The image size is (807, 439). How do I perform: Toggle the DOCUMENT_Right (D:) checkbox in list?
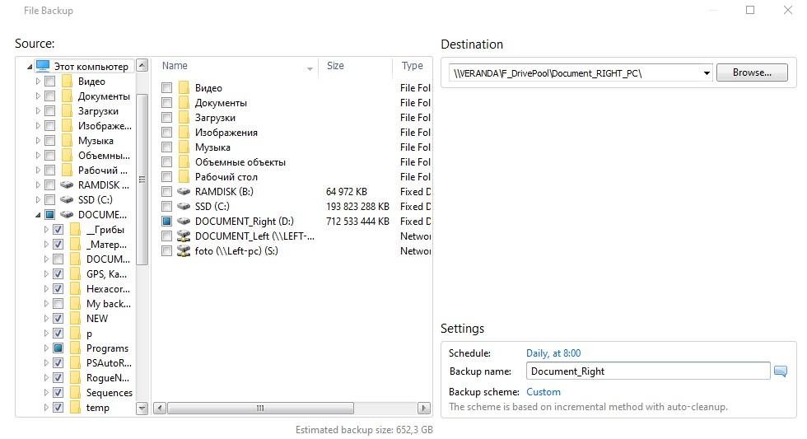pos(166,222)
